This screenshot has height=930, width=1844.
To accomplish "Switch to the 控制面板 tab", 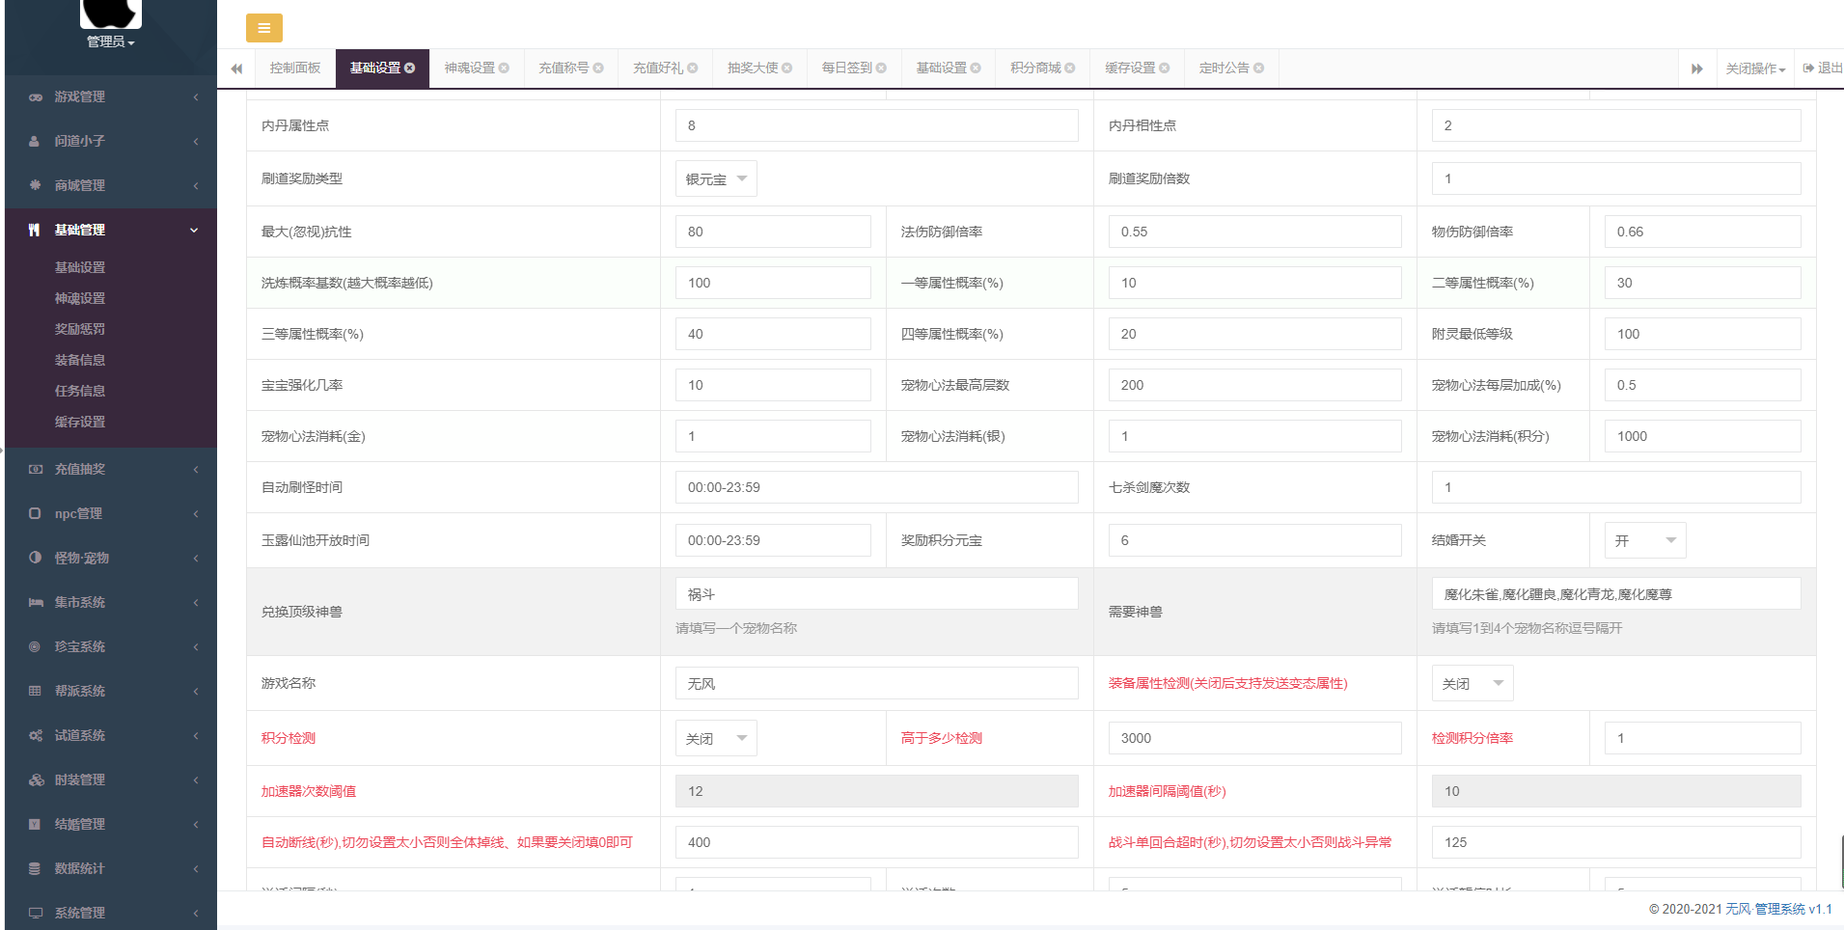I will pos(295,68).
